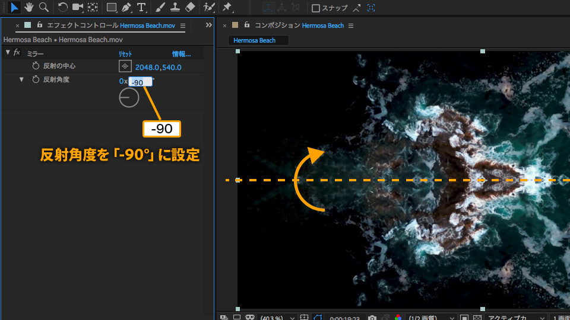Screen dimensions: 570x320
Task: Select the Hand tool
Action: pyautogui.click(x=28, y=7)
